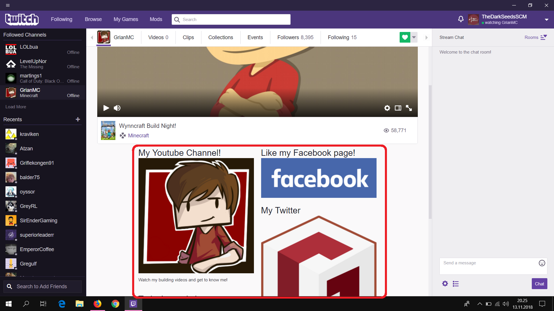Viewport: 554px width, 311px height.
Task: Open Griflekongen91 in Recents
Action: [43, 163]
